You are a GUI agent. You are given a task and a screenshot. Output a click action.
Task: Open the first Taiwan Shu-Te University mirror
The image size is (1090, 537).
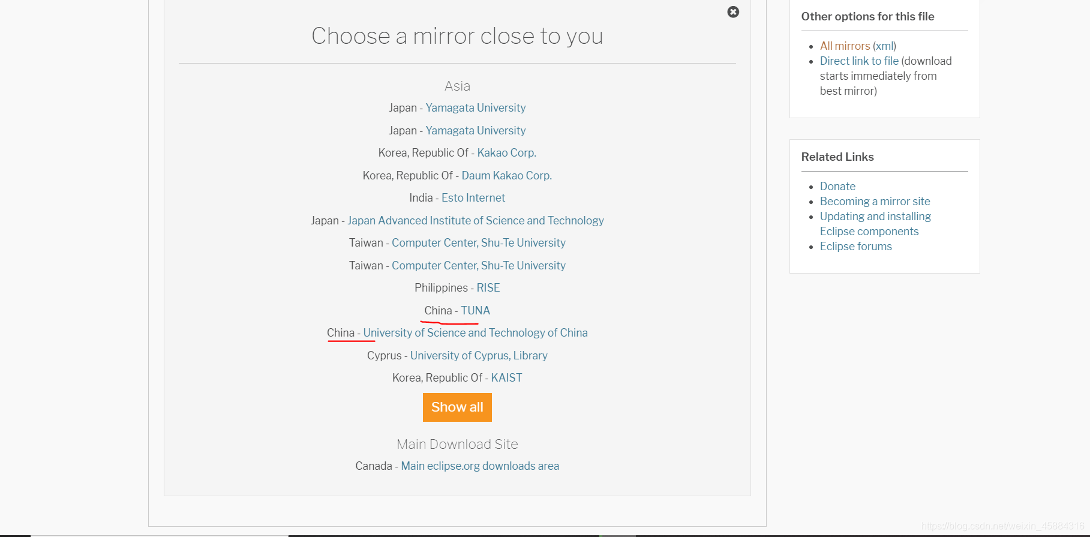478,243
